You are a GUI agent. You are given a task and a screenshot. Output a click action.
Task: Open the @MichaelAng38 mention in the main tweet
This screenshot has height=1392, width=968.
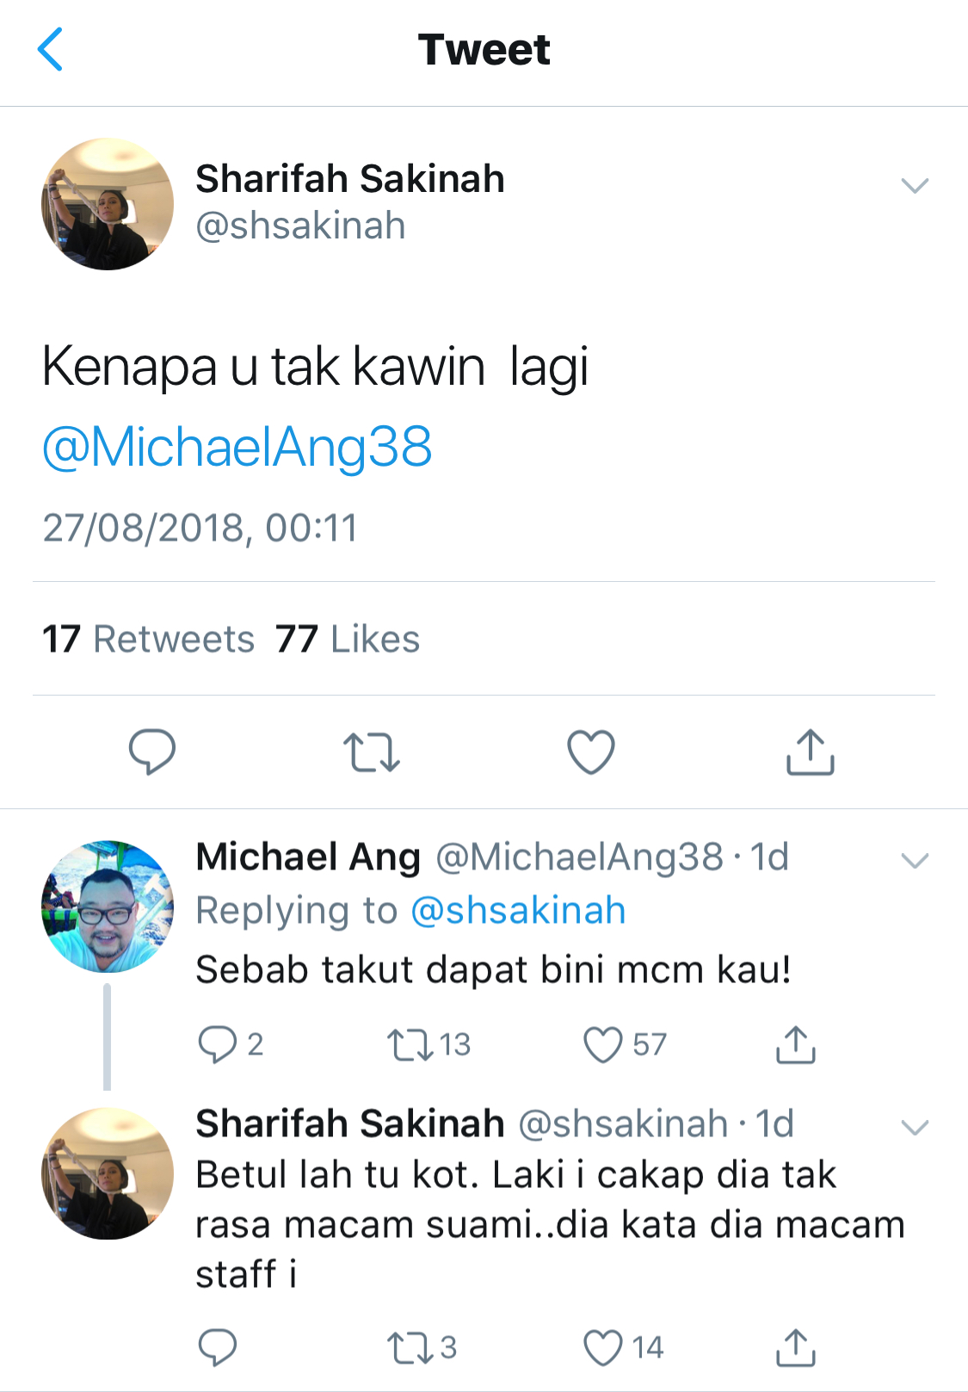(237, 447)
